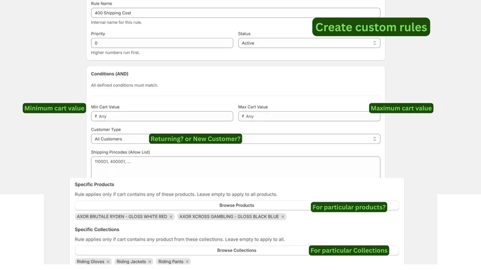The image size is (481, 270).
Task: Remove the Riding Jackets collection tag
Action: pos(150,262)
